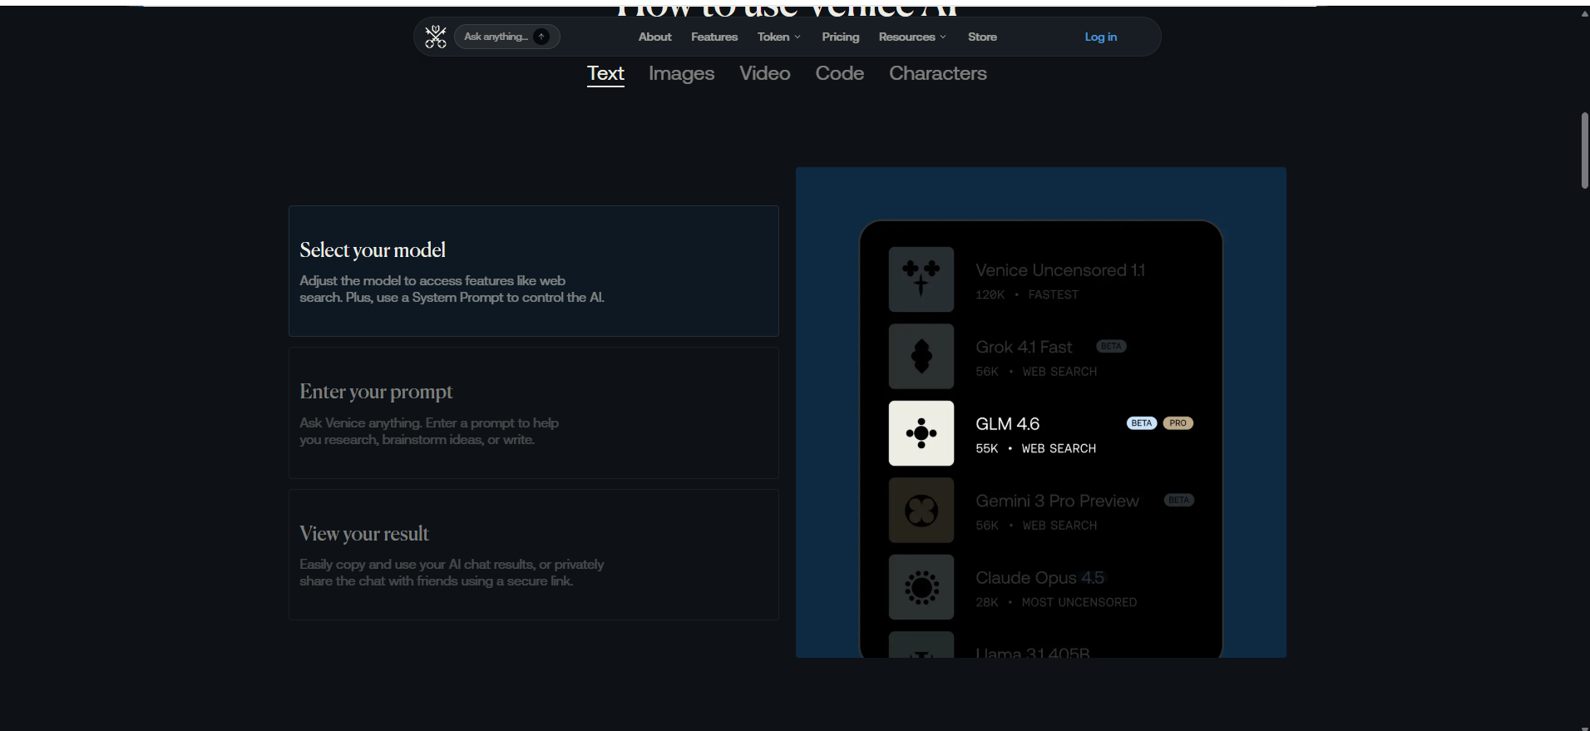Switch to the Characters tab
Viewport: 1590px width, 731px height.
(x=938, y=73)
